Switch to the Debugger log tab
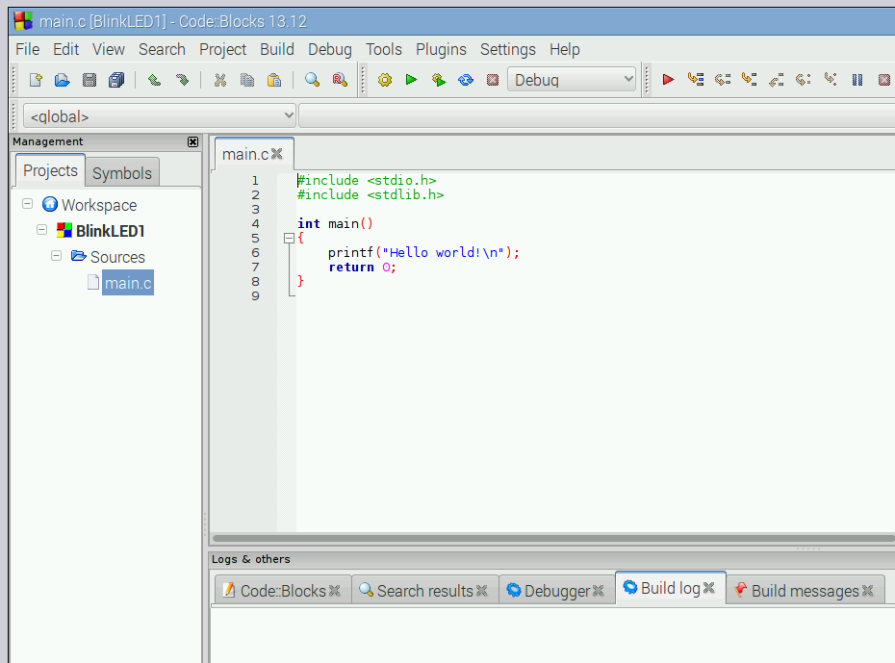 [556, 588]
